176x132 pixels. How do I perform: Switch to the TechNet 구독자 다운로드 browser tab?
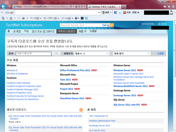(104, 7)
